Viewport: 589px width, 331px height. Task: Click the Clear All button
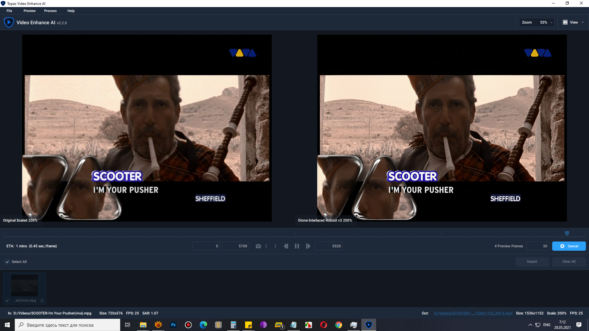tap(569, 262)
